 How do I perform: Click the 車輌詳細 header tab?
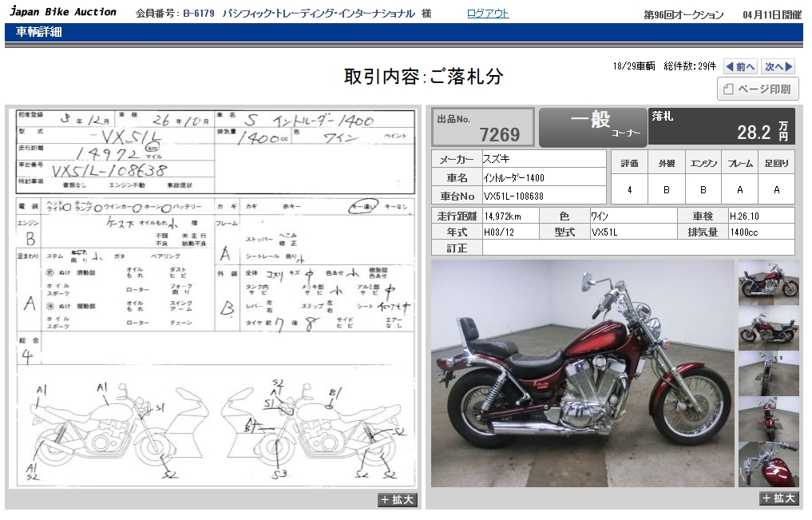39,33
